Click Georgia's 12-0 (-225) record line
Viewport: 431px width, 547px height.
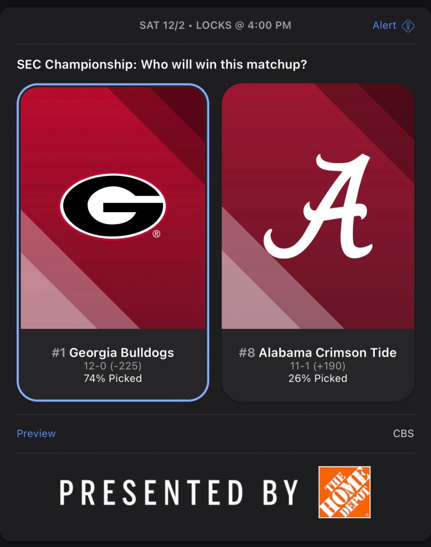(x=113, y=366)
